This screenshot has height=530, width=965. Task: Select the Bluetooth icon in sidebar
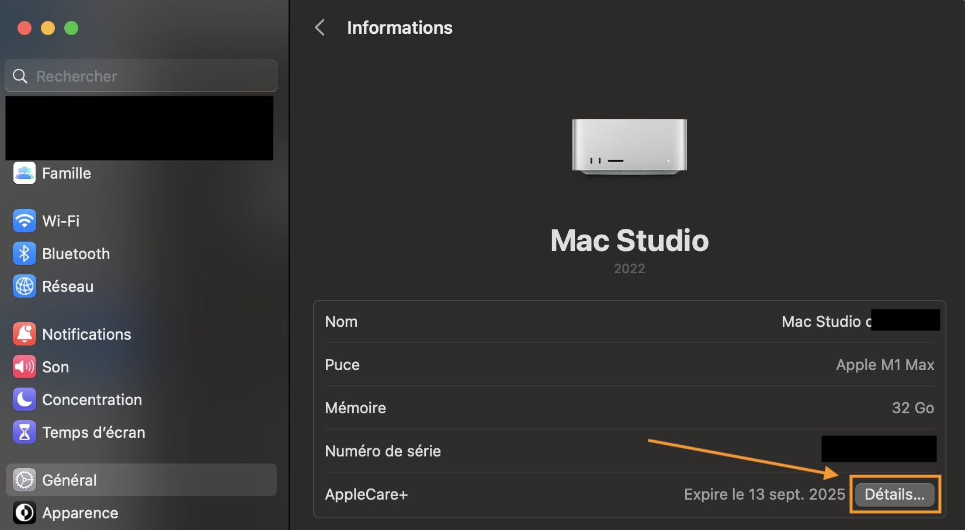tap(25, 254)
